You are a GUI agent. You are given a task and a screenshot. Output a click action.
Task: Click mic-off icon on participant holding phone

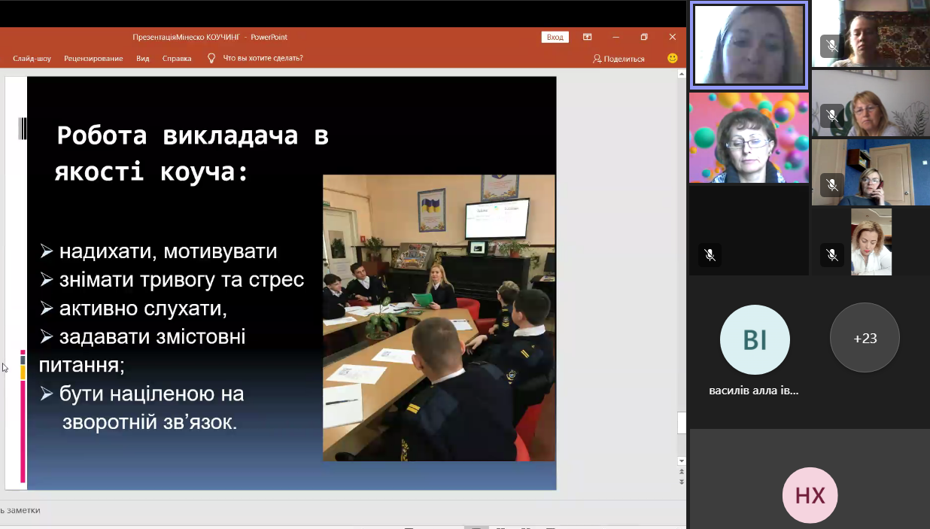tap(831, 185)
